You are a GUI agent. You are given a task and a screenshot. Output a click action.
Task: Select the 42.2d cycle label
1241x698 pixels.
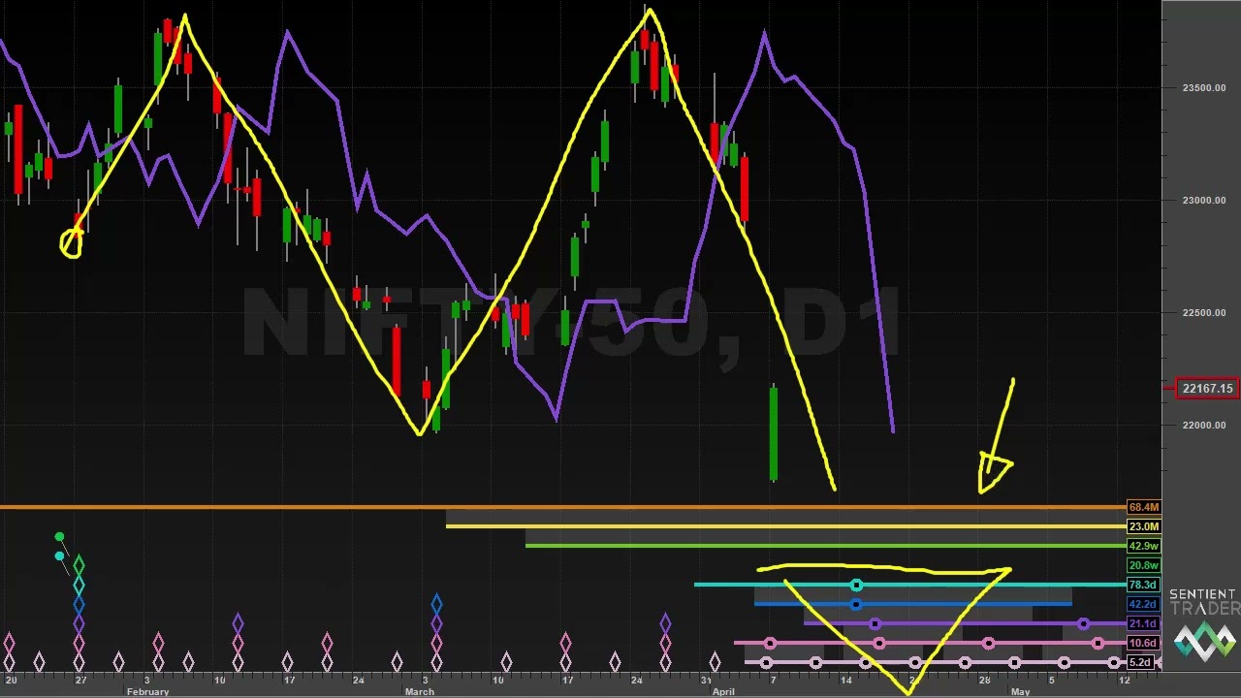(x=1143, y=604)
